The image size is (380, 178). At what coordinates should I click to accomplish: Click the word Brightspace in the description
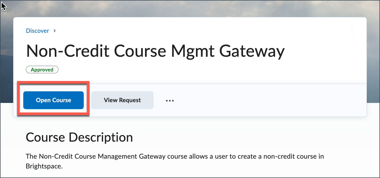click(x=44, y=166)
